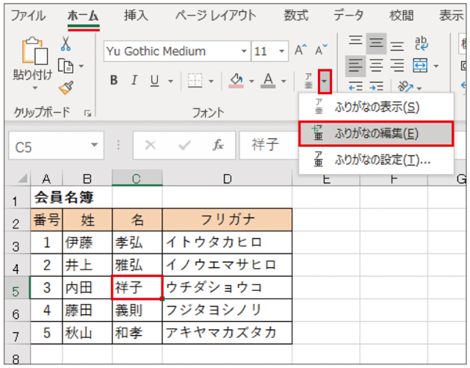This screenshot has height=368, width=470.
Task: Center text horizontally
Action: tap(376, 65)
